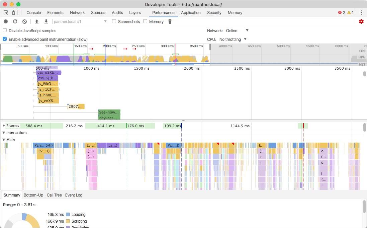Switch to the Memory panel tab

tap(235, 13)
